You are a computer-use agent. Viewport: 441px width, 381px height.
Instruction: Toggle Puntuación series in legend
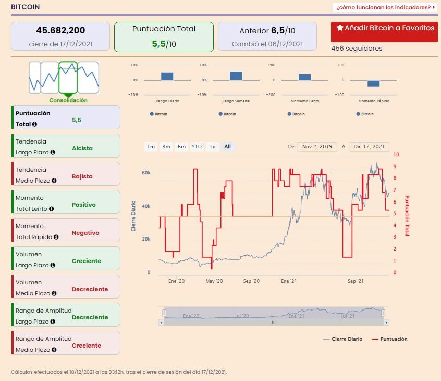click(x=389, y=339)
